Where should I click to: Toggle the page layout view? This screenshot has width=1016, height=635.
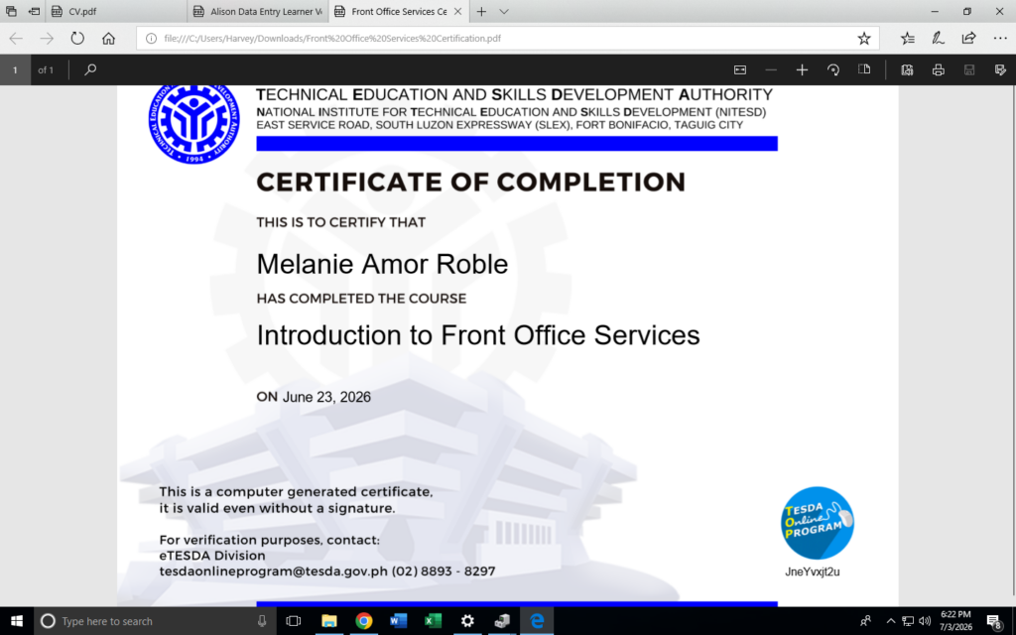coord(864,69)
